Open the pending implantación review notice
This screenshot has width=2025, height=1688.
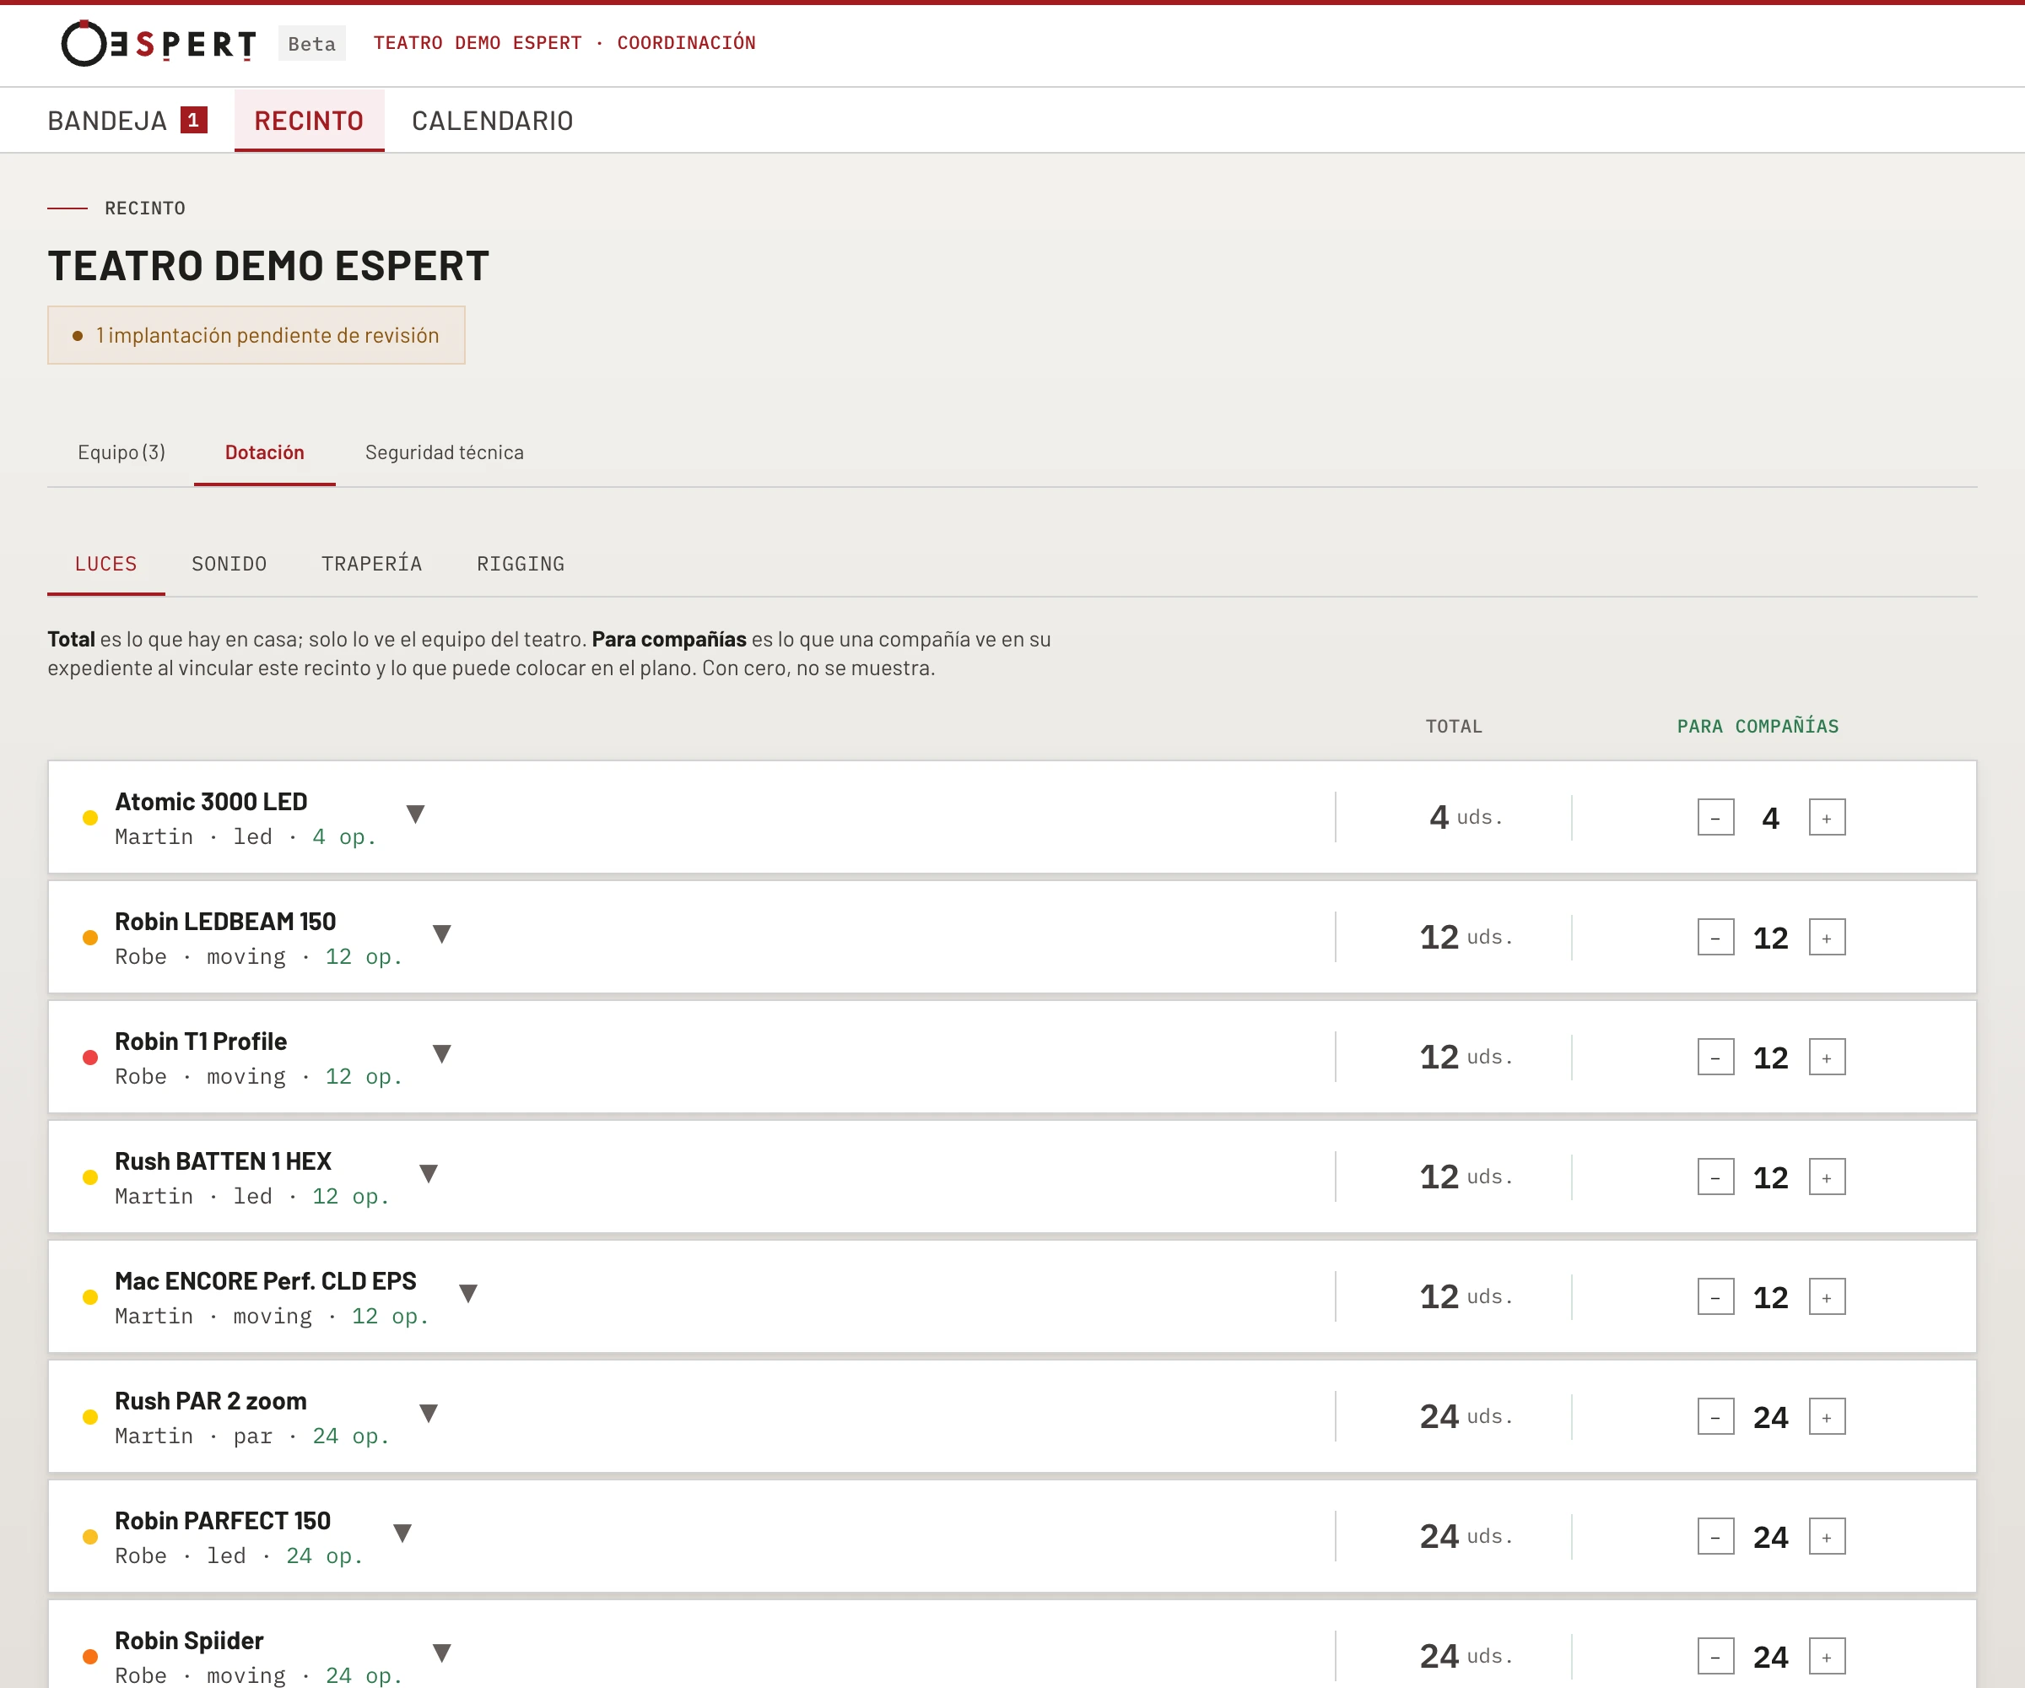click(256, 335)
